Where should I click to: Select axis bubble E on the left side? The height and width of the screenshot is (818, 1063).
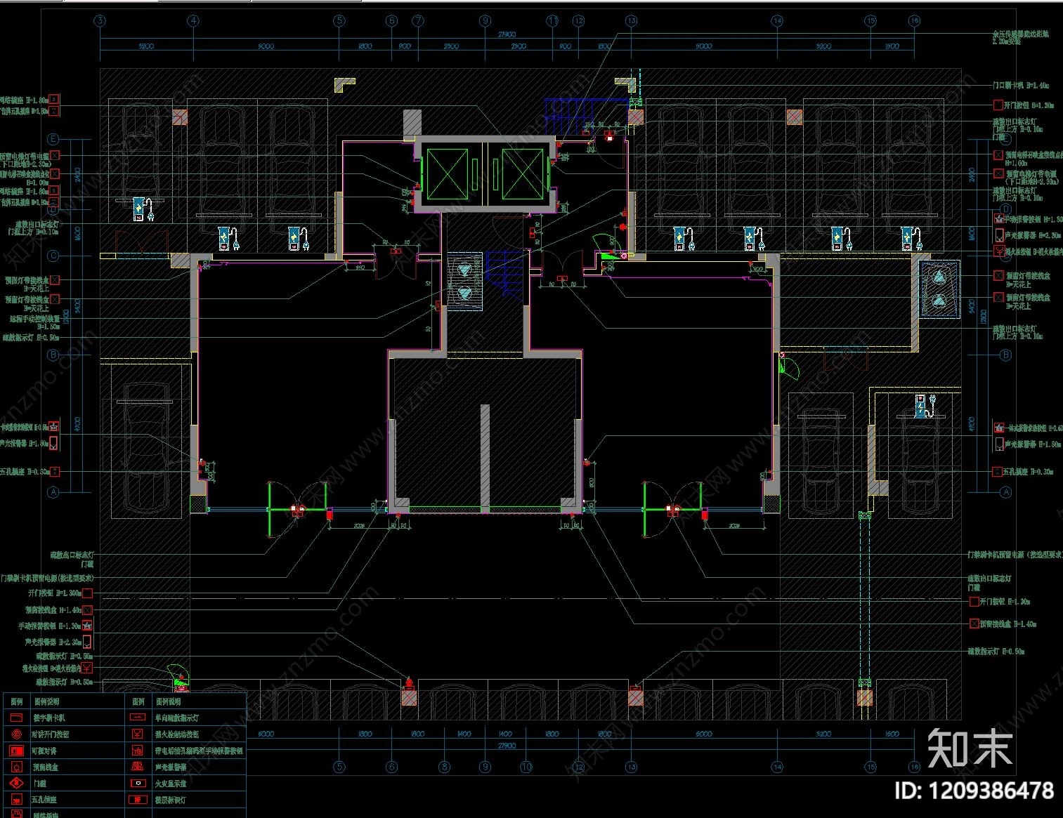click(x=53, y=140)
